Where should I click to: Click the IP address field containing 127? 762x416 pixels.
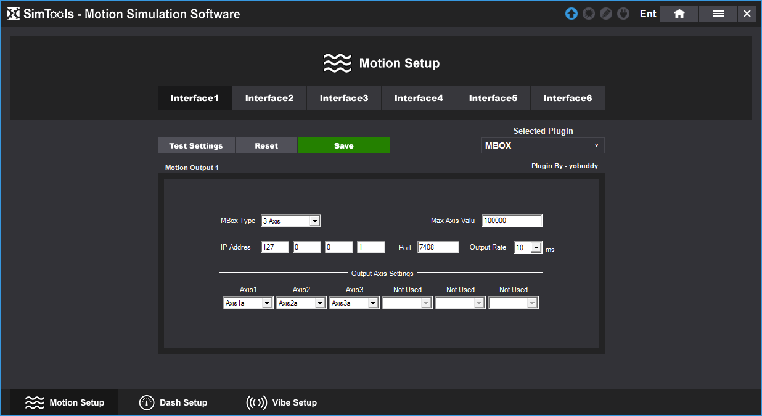pos(275,247)
